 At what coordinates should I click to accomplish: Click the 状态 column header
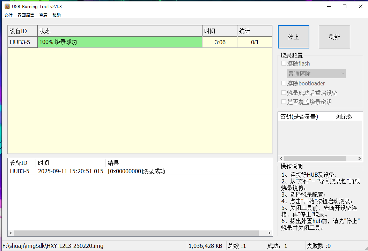pyautogui.click(x=120, y=31)
